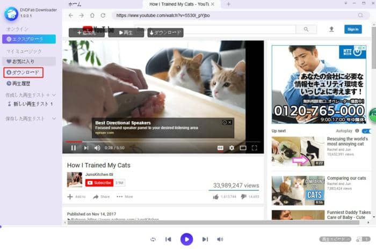Toggle repeat in bottom player bar
The height and width of the screenshot is (250, 376).
click(x=153, y=239)
